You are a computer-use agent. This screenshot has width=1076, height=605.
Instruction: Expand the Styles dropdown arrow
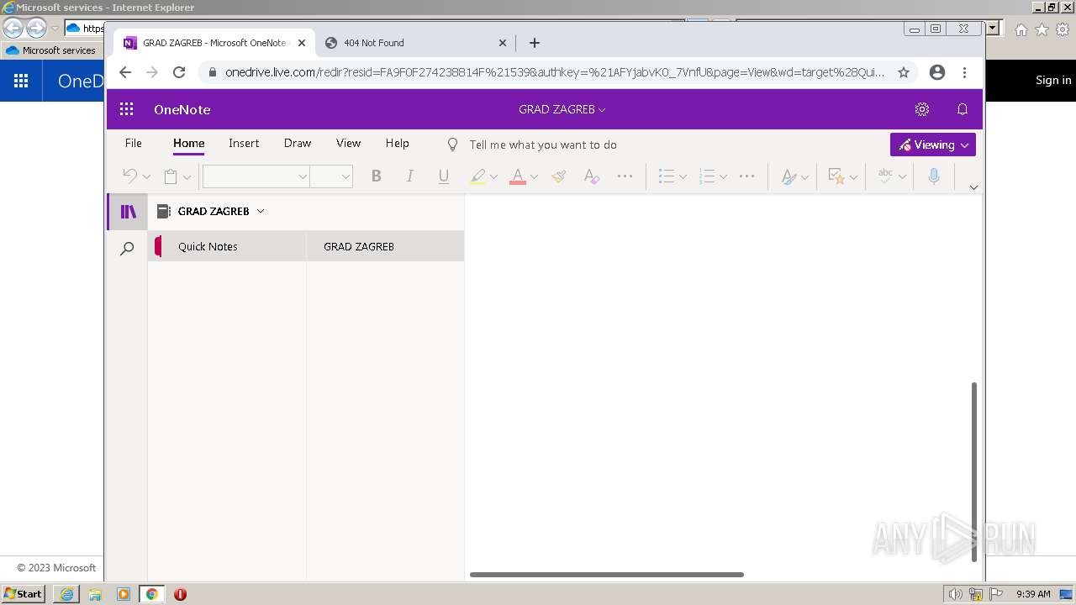click(804, 176)
